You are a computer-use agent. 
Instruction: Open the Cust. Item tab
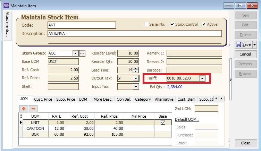[x=186, y=99]
